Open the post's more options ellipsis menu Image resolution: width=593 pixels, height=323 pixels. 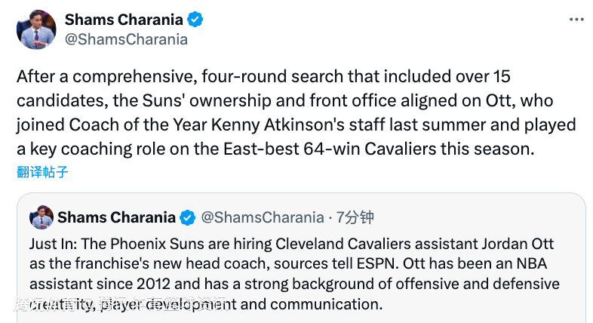click(x=577, y=19)
